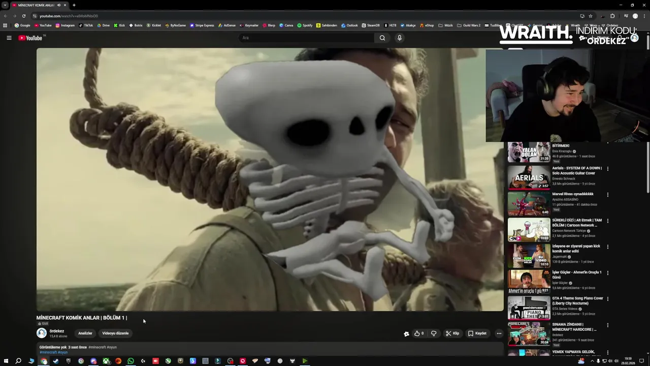Open the Xbox app from the taskbar

click(106, 361)
